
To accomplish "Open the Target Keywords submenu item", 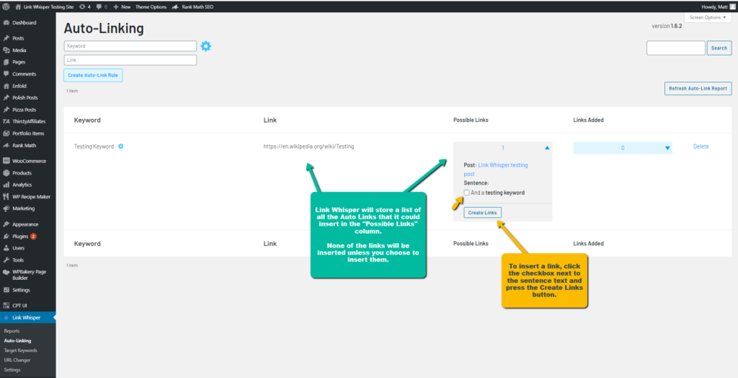I will click(x=20, y=350).
